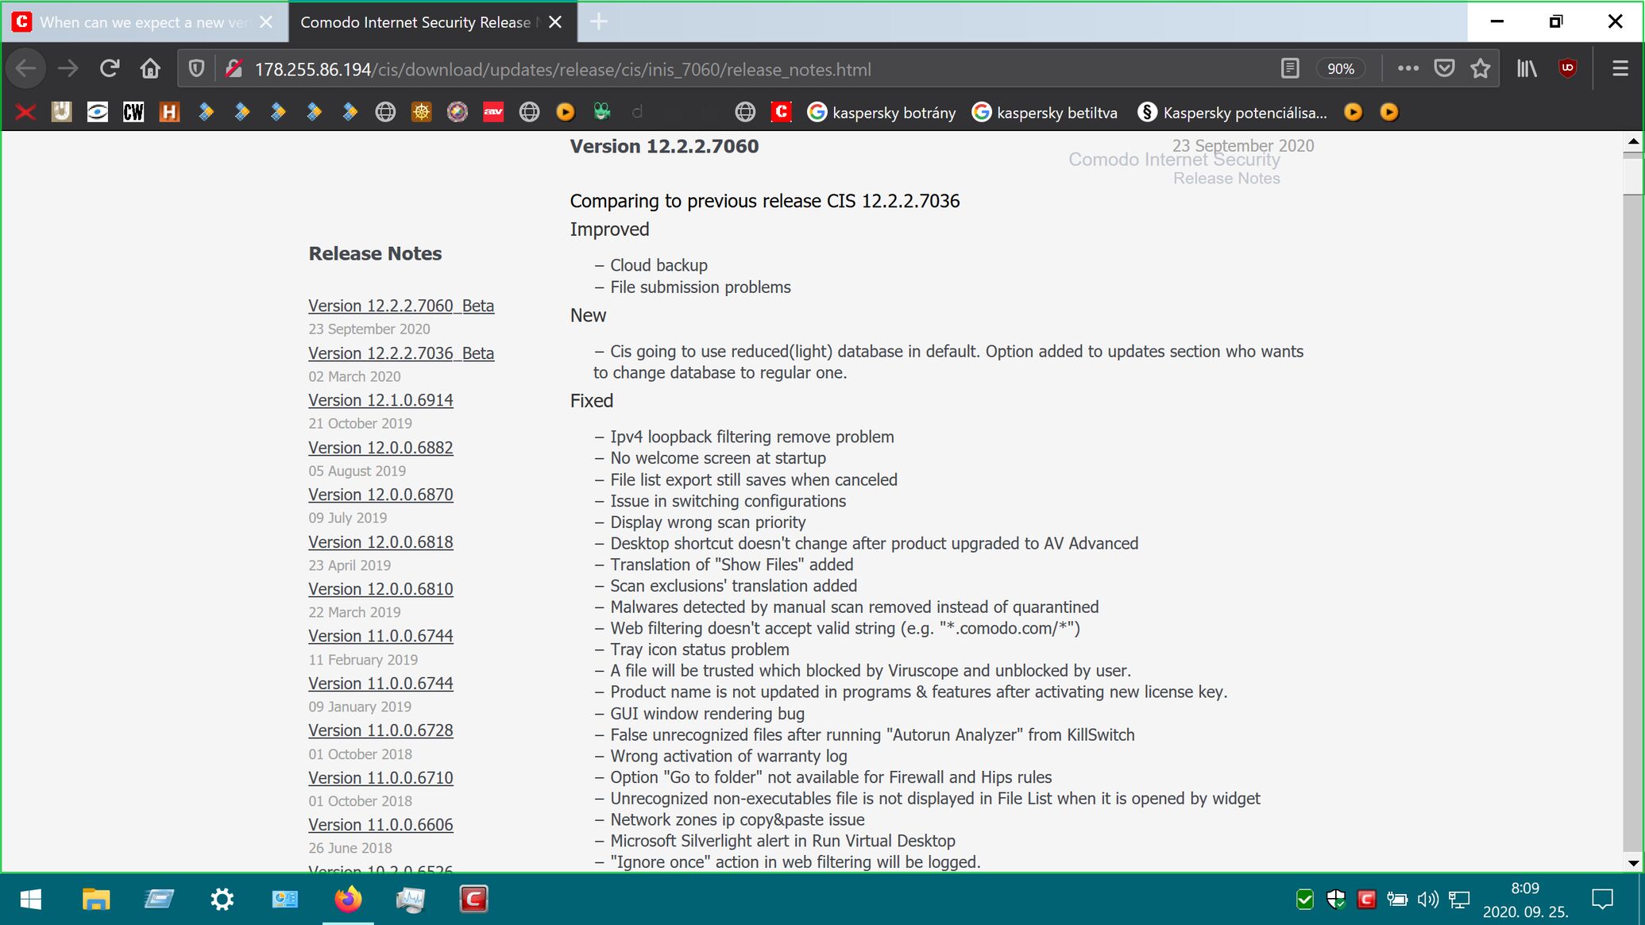Close the 'When can we expect' tab
This screenshot has width=1645, height=925.
(266, 22)
